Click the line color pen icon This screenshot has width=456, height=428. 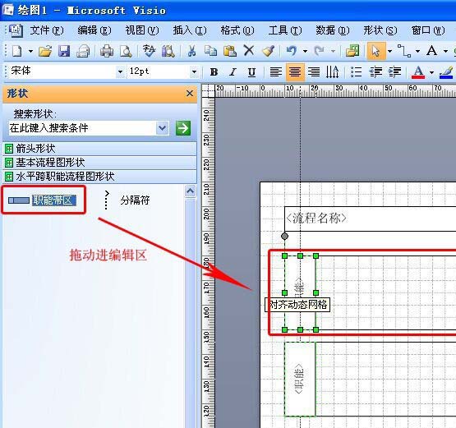(446, 71)
